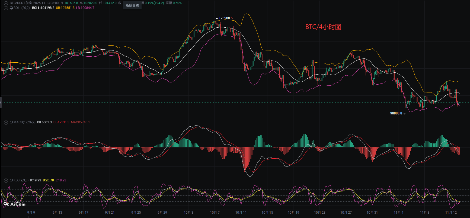Click the MACD indicator alert bell icon
This screenshot has height=218, width=470.
pos(11,122)
